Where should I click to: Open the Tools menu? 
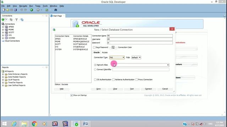45,6
